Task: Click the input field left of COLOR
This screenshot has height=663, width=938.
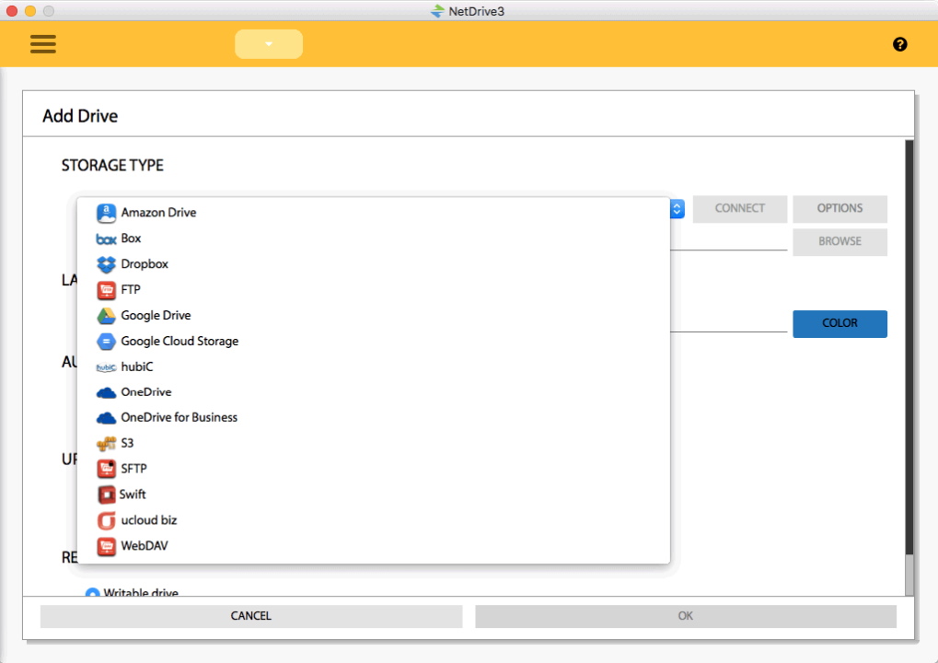Action: 729,323
